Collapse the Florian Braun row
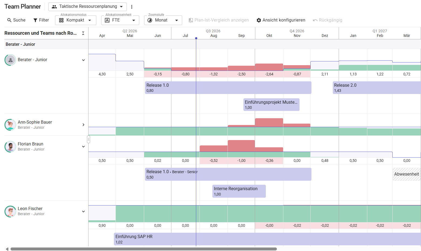Screen dimensions: 421x251 coord(83,147)
